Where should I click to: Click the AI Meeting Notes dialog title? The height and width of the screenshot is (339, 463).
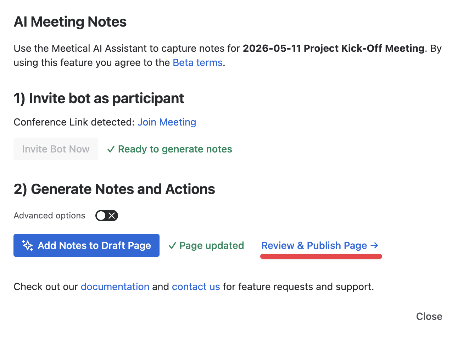click(x=70, y=22)
